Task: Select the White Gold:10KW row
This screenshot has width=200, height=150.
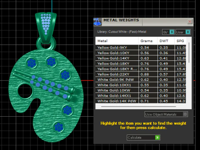Action: pyautogui.click(x=141, y=90)
